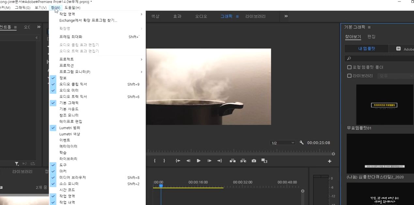Expand the 프로그램 모니터(P) submenu
This screenshot has height=205, width=414.
[x=97, y=72]
